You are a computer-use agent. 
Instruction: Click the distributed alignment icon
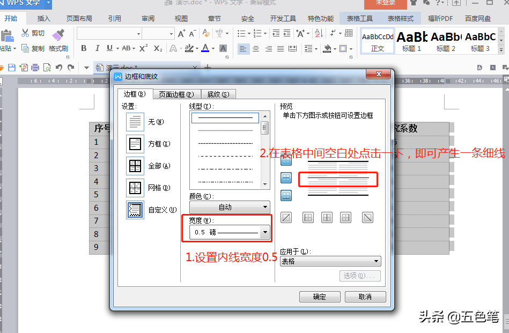pyautogui.click(x=292, y=49)
